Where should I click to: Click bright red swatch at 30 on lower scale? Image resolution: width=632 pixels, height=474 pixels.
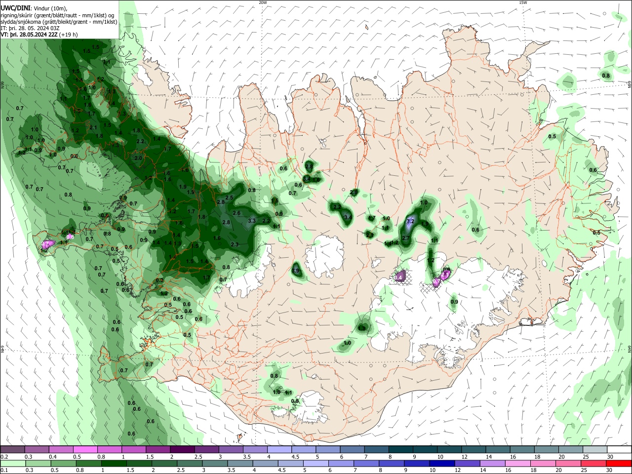(618, 463)
